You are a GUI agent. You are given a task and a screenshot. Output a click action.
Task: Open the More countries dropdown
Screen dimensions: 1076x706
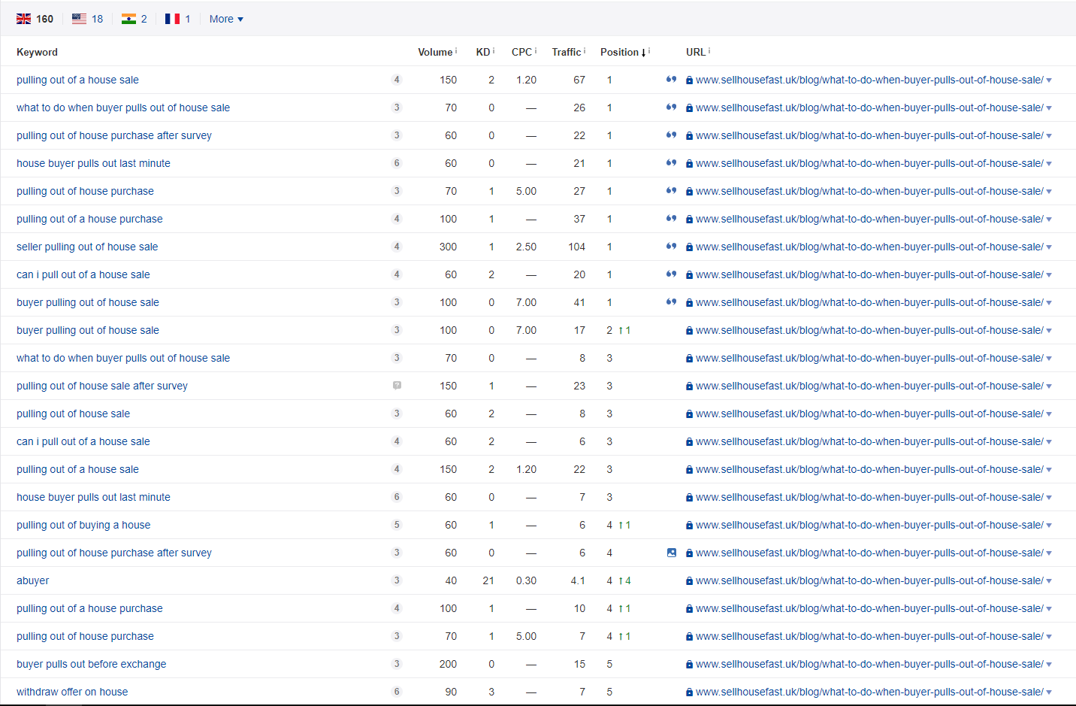click(x=225, y=19)
